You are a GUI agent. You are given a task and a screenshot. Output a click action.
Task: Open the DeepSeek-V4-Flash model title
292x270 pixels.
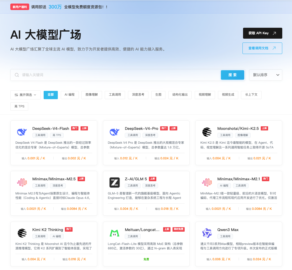(51, 128)
